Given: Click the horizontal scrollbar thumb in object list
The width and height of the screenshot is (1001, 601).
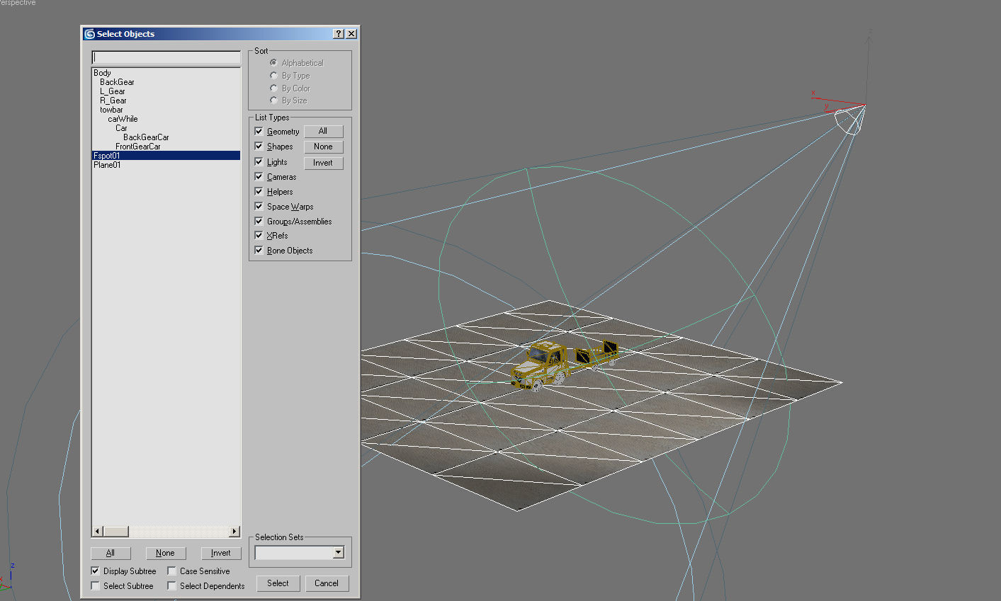Looking at the screenshot, I should (116, 531).
